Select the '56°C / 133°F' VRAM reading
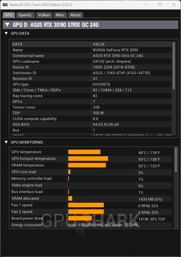181x257 pixels. click(149, 166)
